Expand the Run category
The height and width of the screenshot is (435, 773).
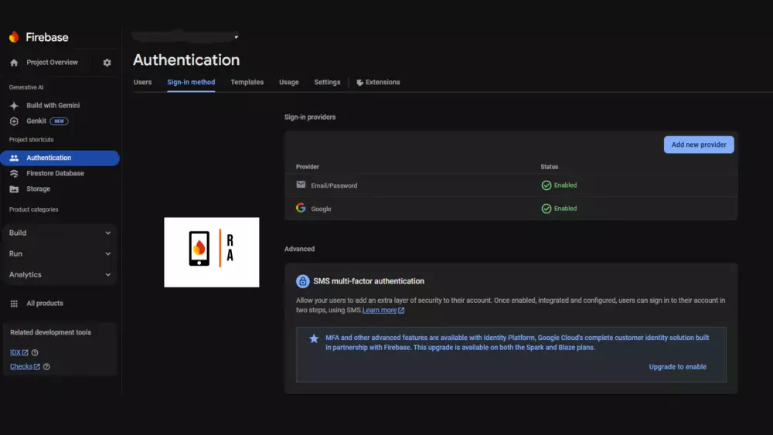pyautogui.click(x=60, y=253)
